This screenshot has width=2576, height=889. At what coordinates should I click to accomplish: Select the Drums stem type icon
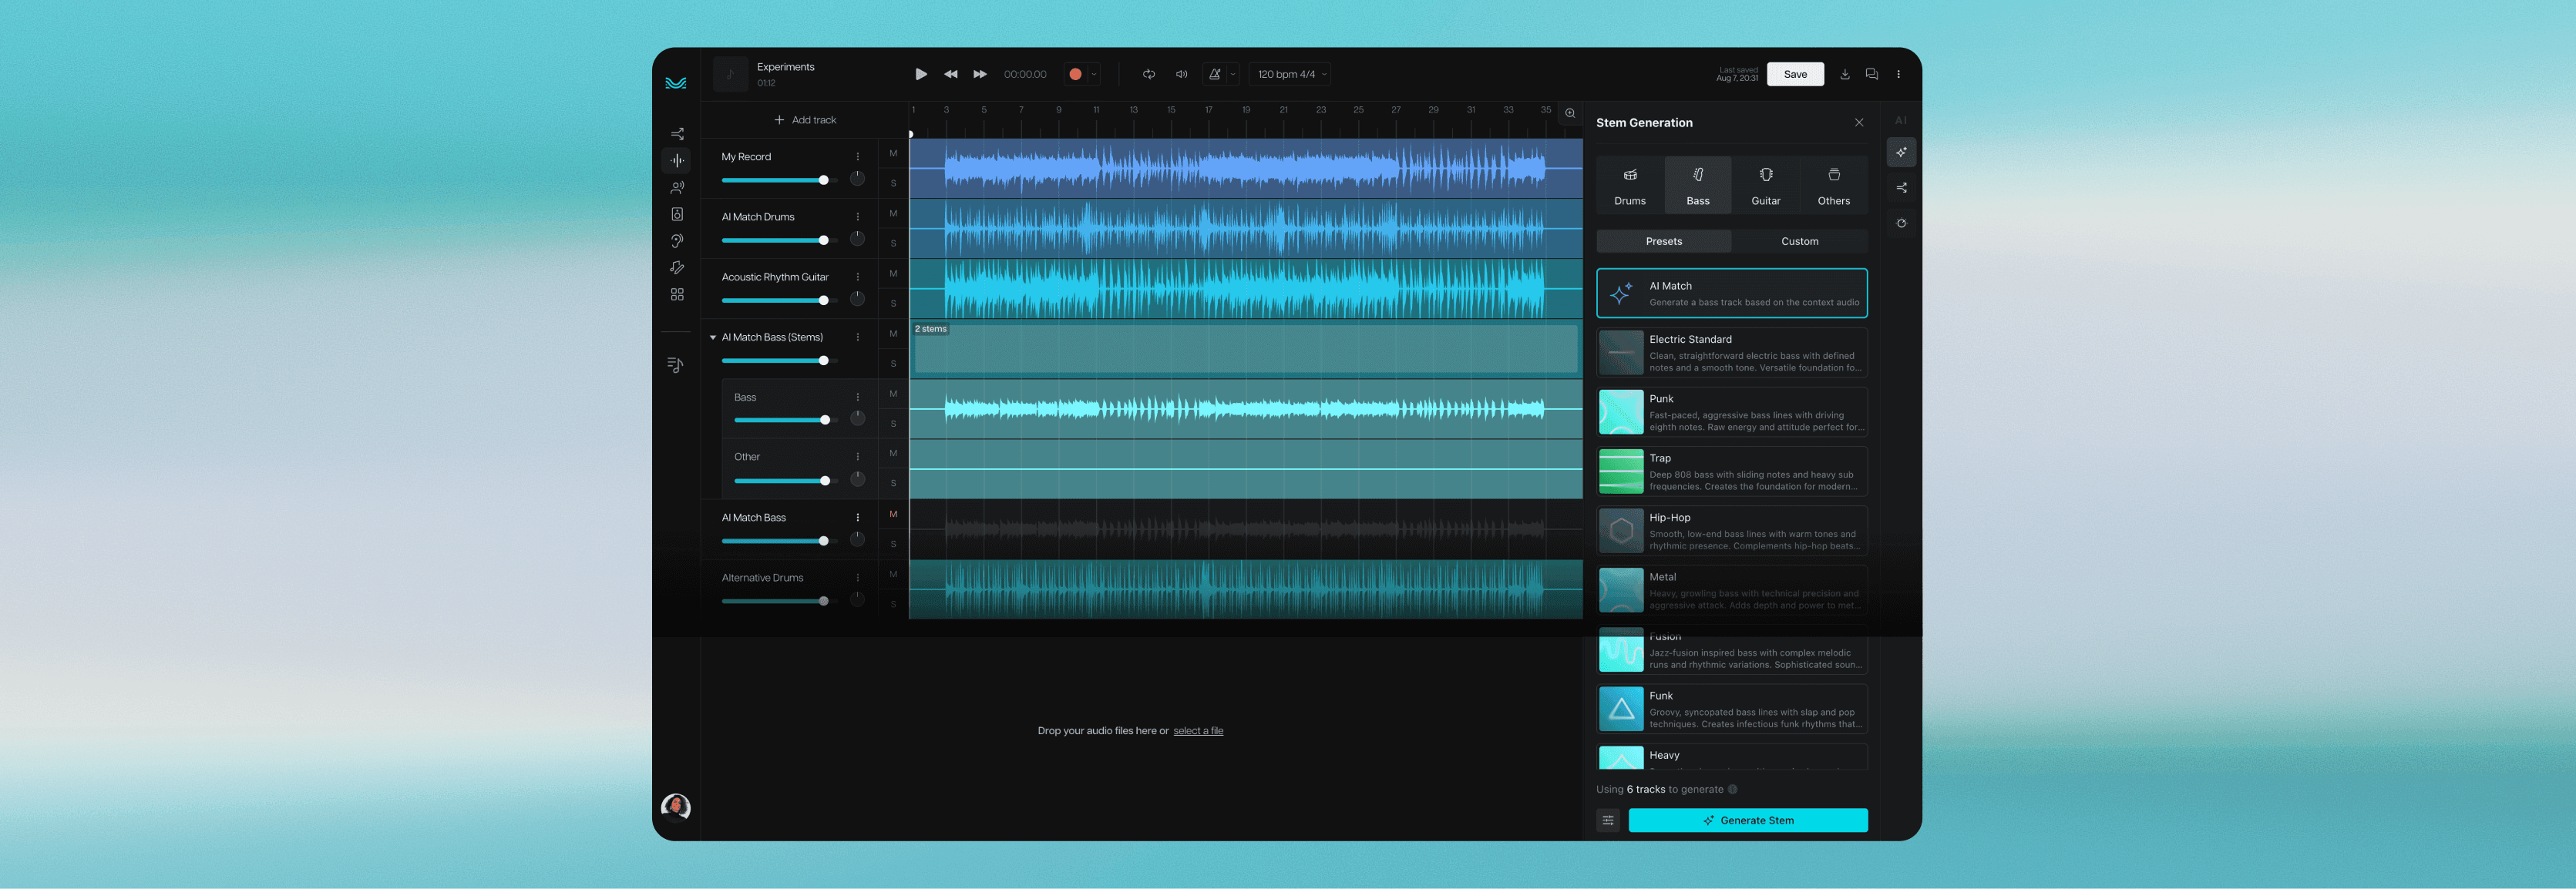tap(1629, 185)
